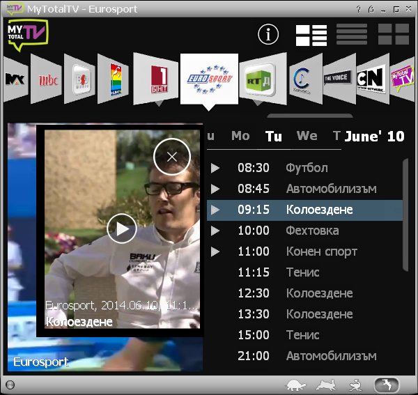Select the 21:00 Автомобилизъм program
The width and height of the screenshot is (418, 395).
coord(304,356)
